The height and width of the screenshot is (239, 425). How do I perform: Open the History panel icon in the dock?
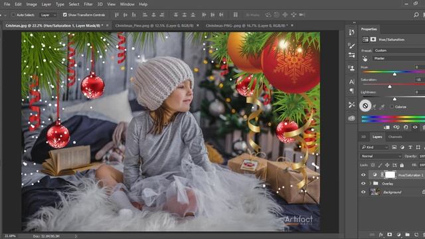pyautogui.click(x=351, y=33)
